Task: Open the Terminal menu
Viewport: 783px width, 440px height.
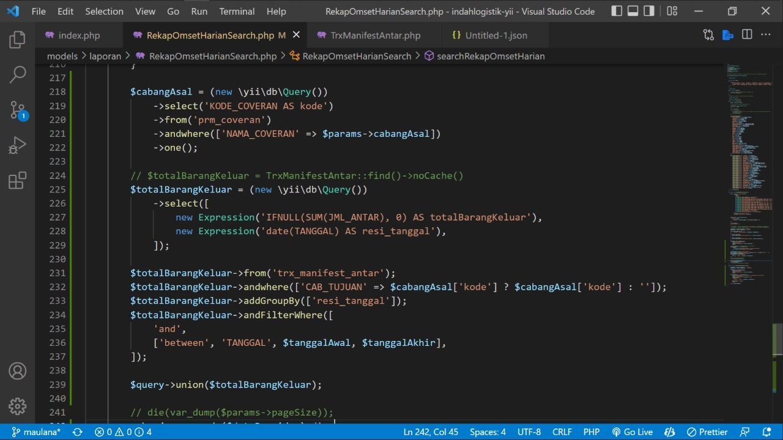Action: coord(237,11)
